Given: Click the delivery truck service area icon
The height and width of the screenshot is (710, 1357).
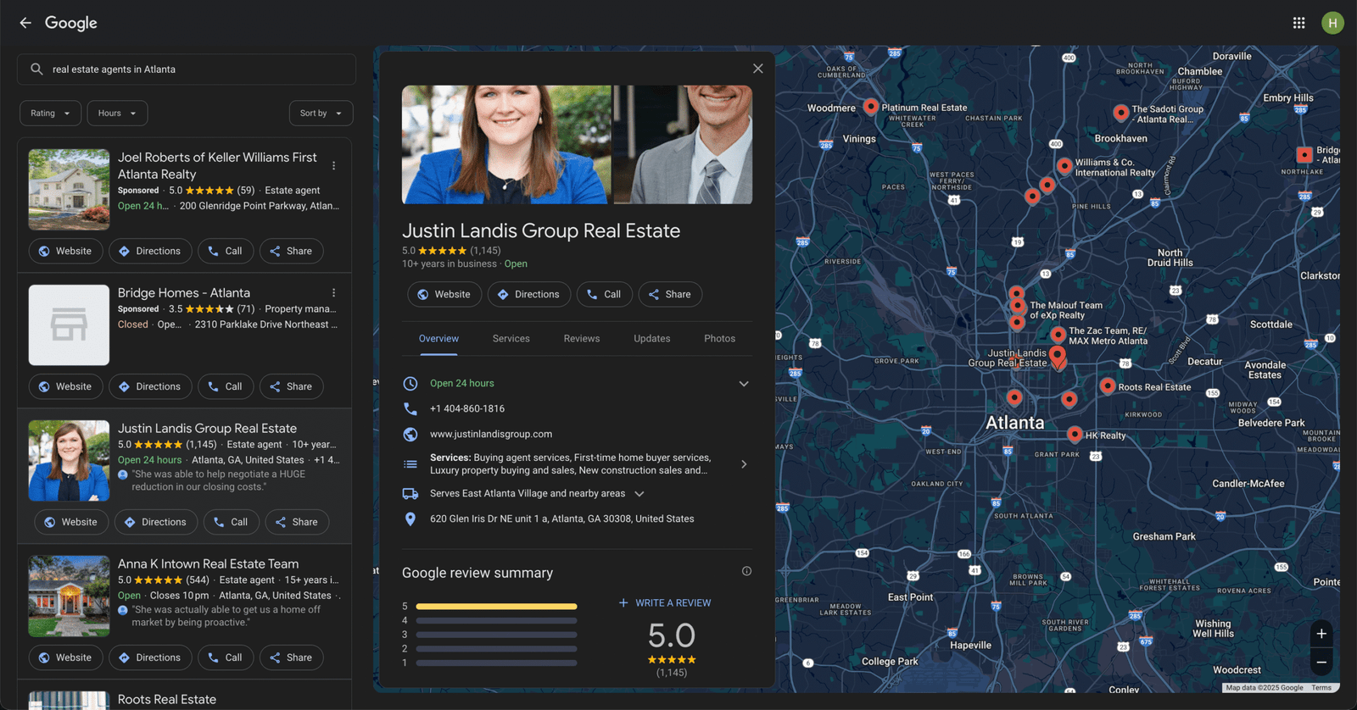Looking at the screenshot, I should coord(410,493).
